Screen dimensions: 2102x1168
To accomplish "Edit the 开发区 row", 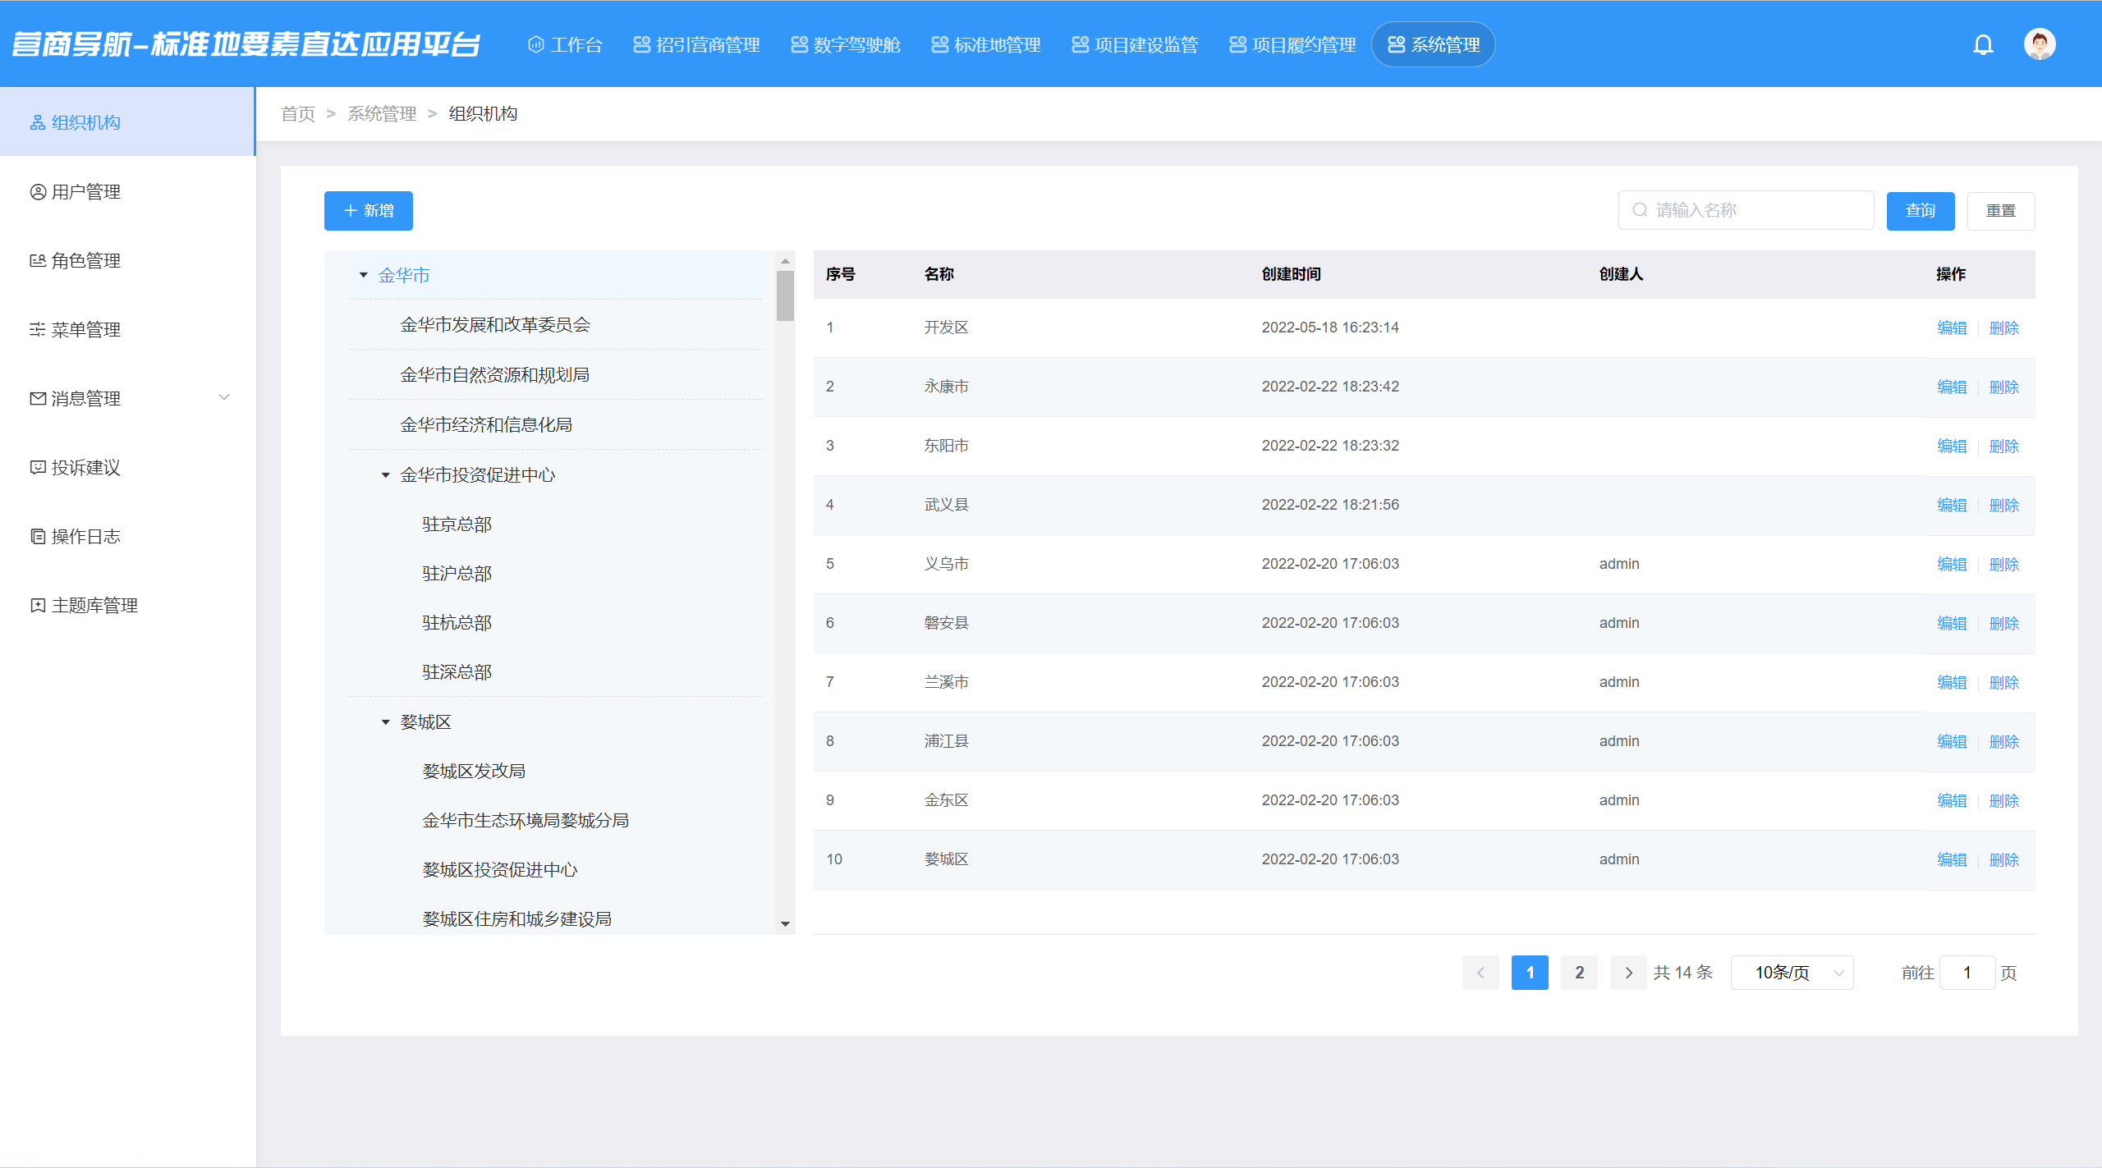I will tap(1952, 328).
